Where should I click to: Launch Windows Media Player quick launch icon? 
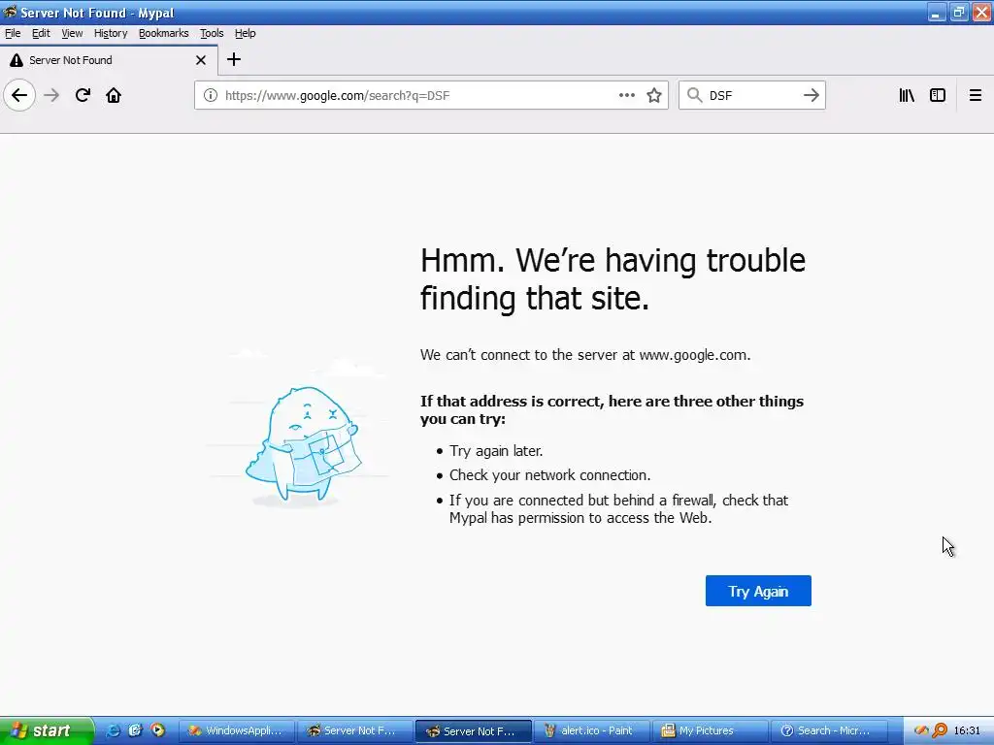click(x=157, y=730)
